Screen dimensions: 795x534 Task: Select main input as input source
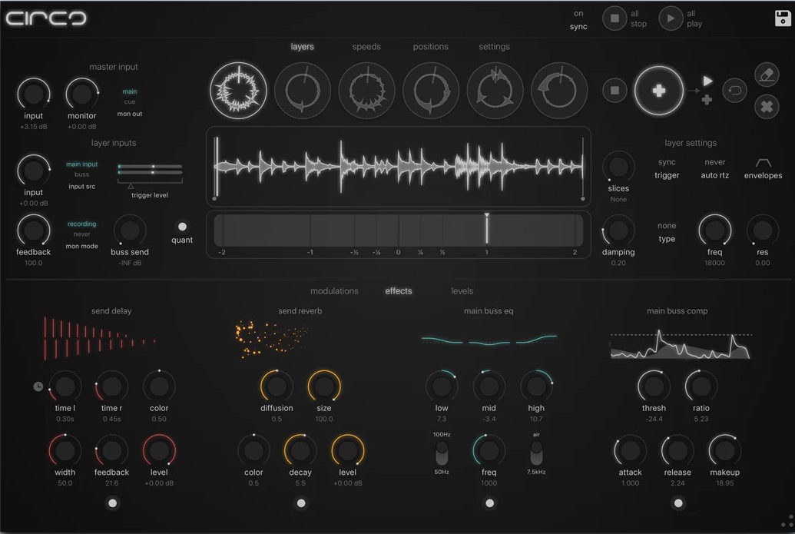[x=81, y=164]
